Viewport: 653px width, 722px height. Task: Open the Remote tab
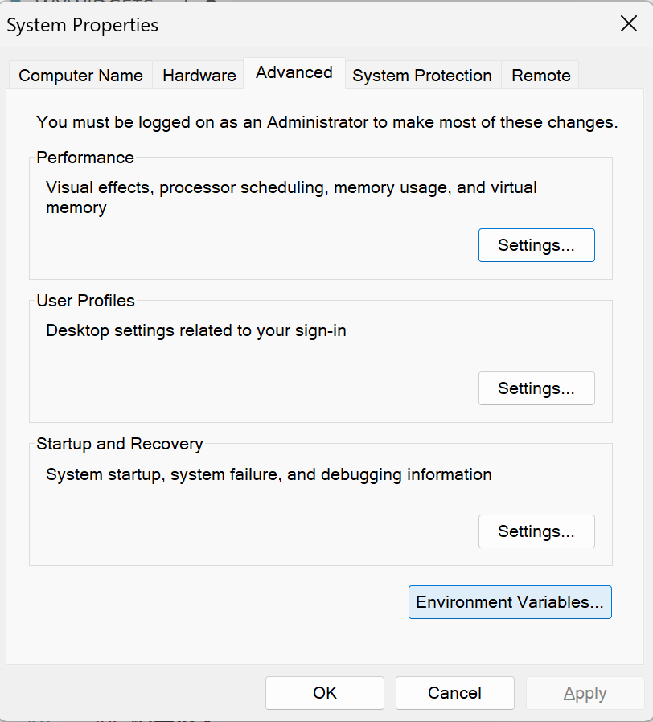(540, 75)
